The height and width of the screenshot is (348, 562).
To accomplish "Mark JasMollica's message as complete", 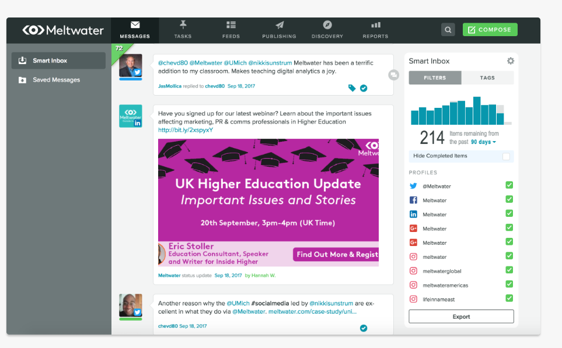I will 364,88.
